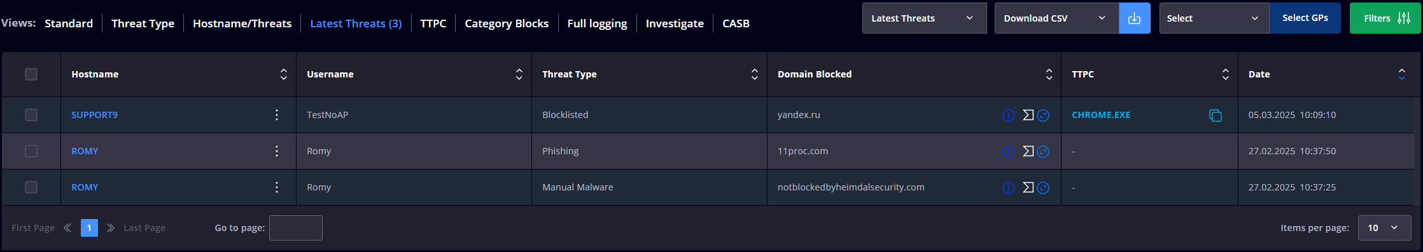Change items per page dropdown value
The height and width of the screenshot is (252, 1423).
(x=1384, y=228)
